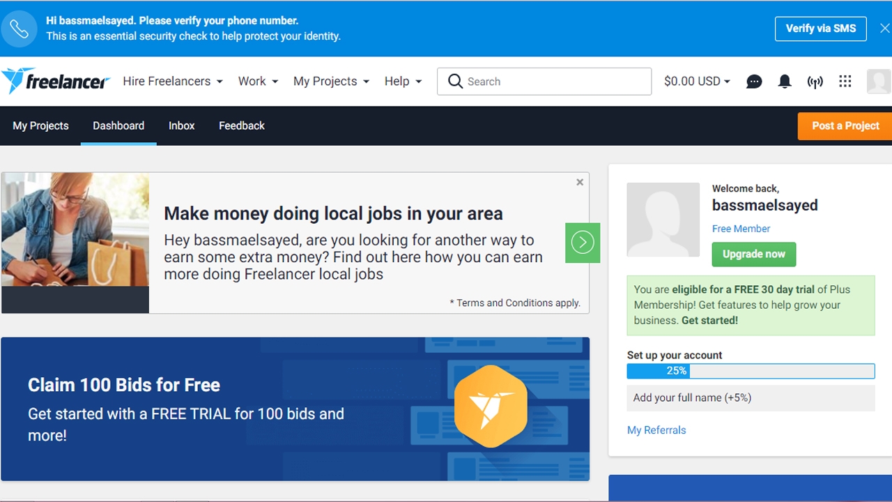
Task: Open the Free Member link
Action: (741, 229)
